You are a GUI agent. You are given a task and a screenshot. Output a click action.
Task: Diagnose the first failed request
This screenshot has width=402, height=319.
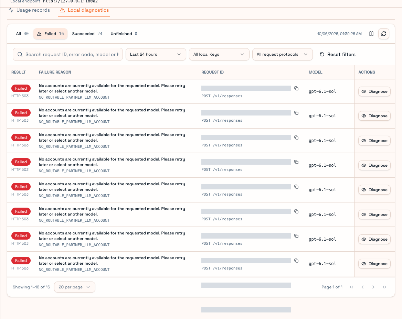374,91
